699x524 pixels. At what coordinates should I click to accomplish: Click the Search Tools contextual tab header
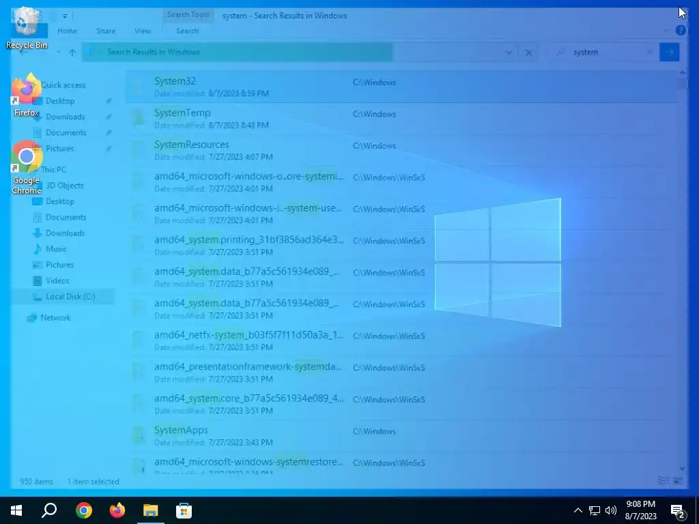coord(188,15)
